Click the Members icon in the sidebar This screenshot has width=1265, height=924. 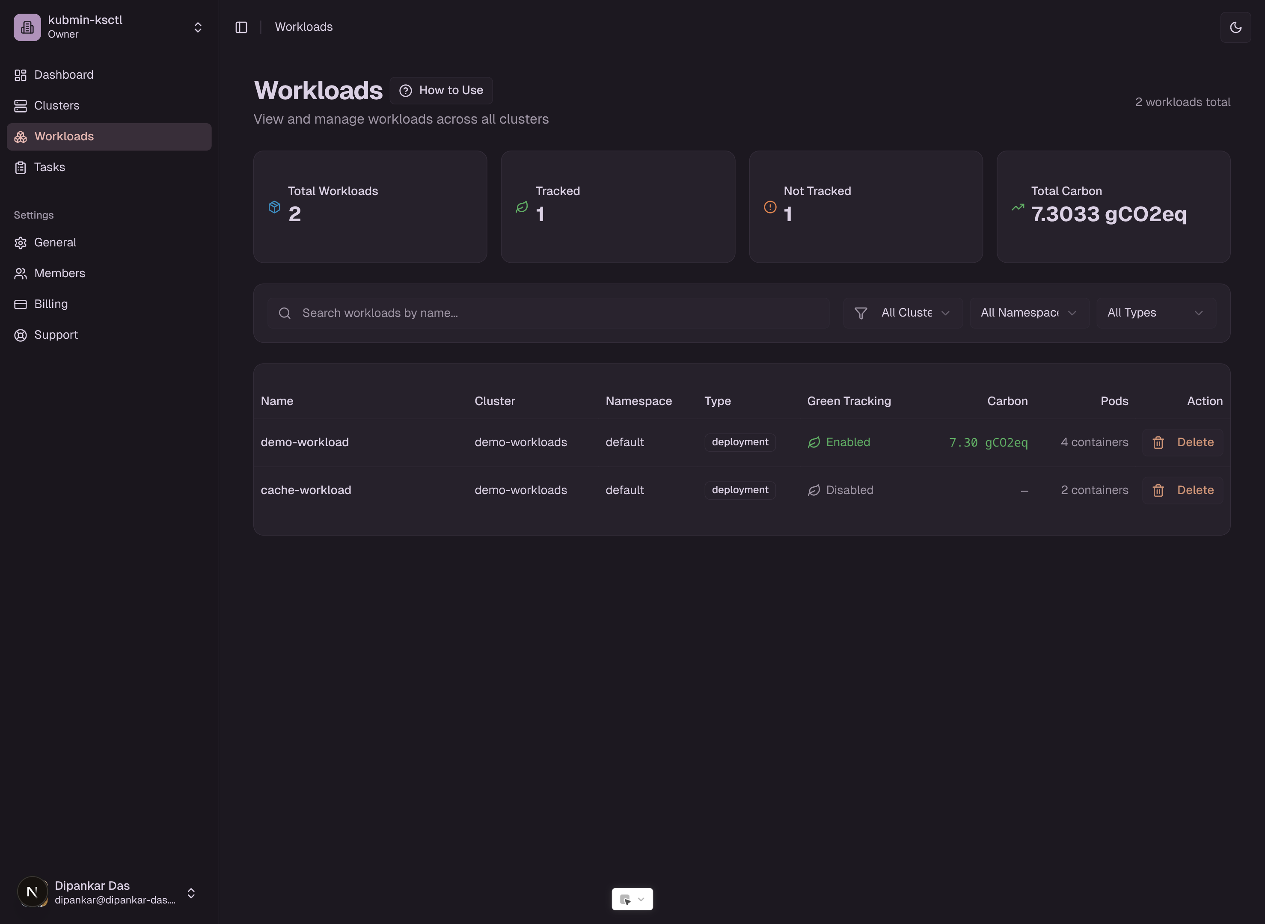pos(21,273)
